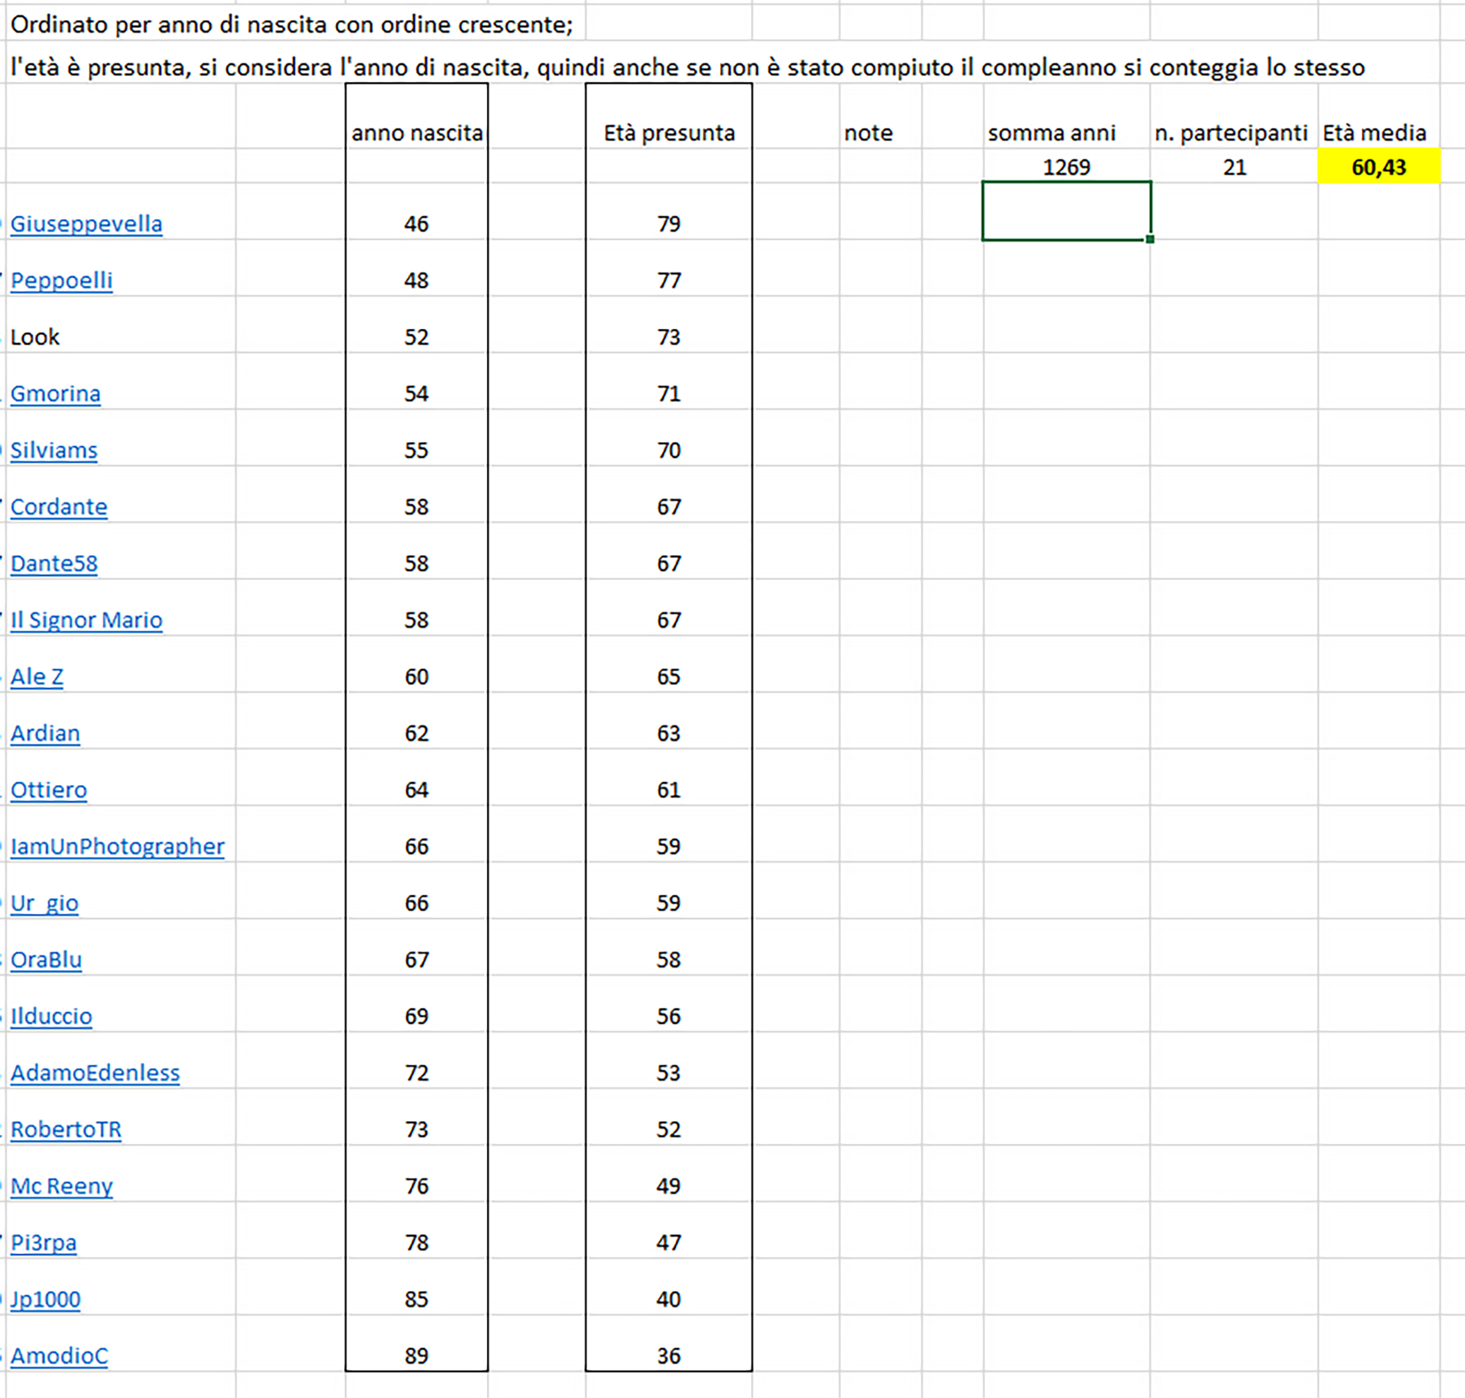Open the IamUnPhotographer hyperlink
This screenshot has width=1465, height=1398.
click(117, 847)
